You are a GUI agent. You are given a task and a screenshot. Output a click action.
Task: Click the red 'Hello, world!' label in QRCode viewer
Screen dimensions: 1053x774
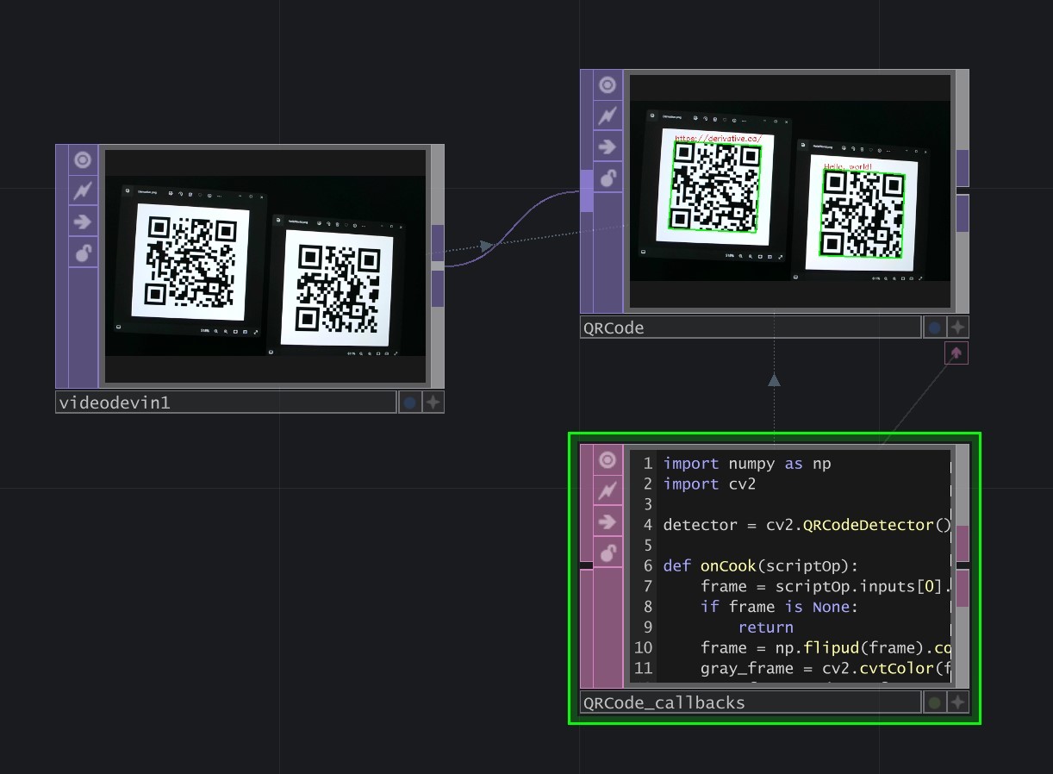pyautogui.click(x=848, y=166)
